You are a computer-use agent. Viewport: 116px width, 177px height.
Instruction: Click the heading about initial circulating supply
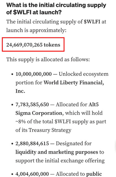pos(56,9)
